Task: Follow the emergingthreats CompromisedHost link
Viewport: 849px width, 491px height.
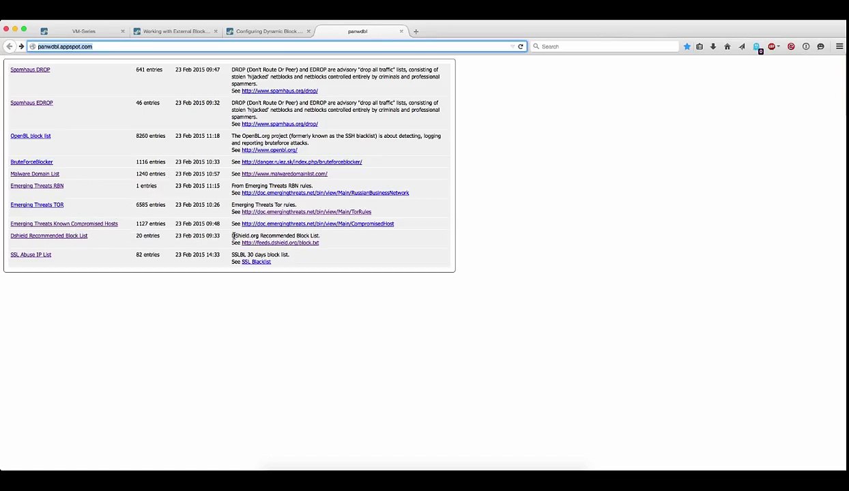Action: tap(318, 224)
